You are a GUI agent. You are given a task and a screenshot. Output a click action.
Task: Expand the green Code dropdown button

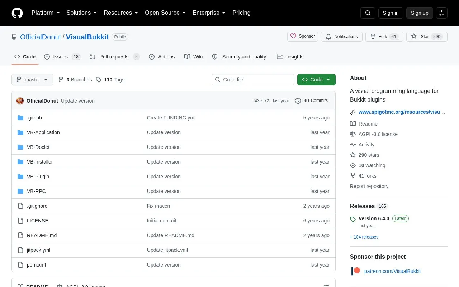(x=316, y=80)
